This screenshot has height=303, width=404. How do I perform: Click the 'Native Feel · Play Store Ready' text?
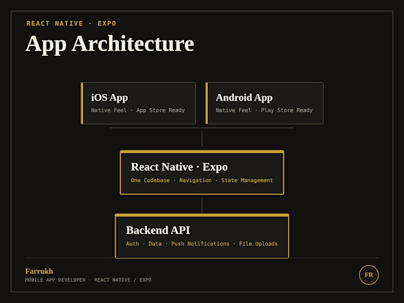pyautogui.click(x=264, y=111)
